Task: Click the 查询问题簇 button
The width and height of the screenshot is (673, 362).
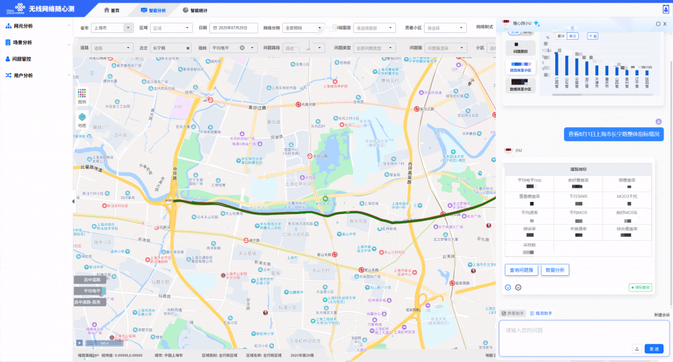Action: coord(521,270)
